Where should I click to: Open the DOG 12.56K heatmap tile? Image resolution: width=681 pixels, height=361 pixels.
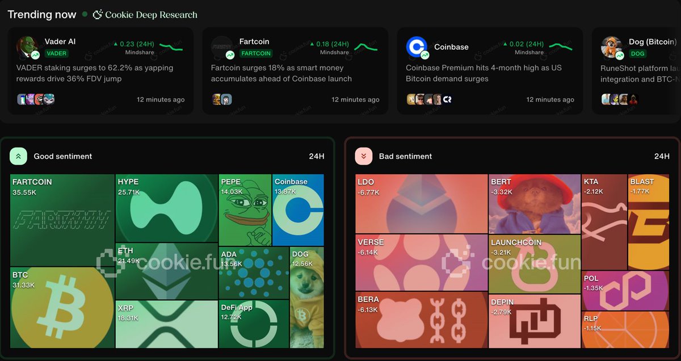pyautogui.click(x=307, y=297)
